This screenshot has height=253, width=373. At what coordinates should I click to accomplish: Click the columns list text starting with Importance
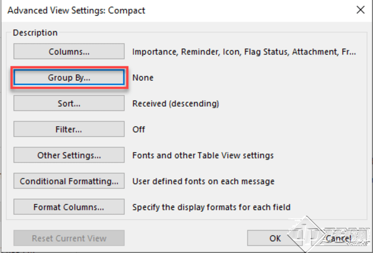pyautogui.click(x=244, y=52)
